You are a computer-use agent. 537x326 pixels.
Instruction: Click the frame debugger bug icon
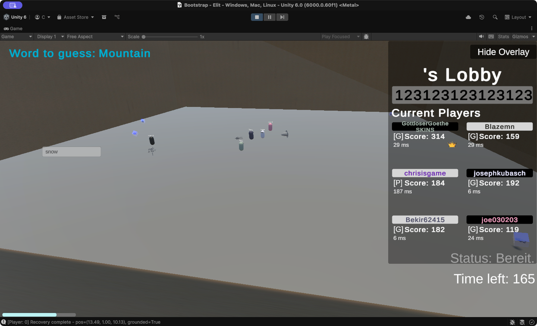366,37
